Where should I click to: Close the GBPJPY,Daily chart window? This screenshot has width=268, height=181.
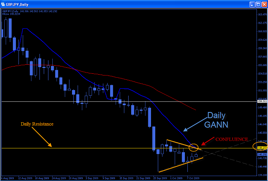[264, 5]
